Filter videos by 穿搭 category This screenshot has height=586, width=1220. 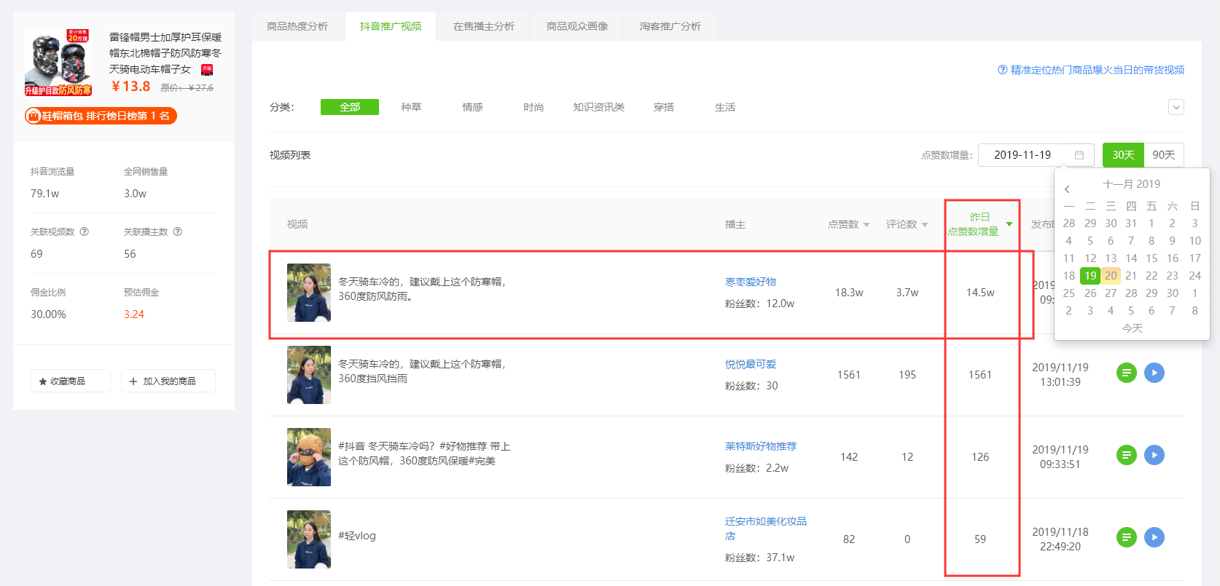tap(663, 107)
